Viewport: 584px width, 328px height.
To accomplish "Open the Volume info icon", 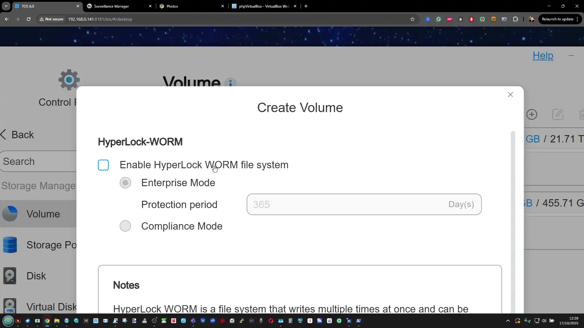I will point(230,83).
